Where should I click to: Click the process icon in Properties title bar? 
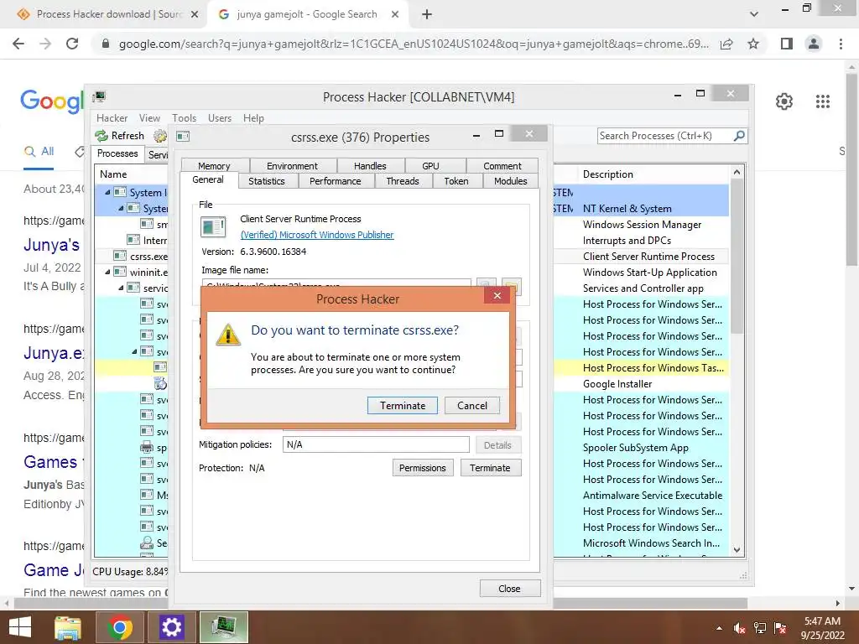coord(183,137)
